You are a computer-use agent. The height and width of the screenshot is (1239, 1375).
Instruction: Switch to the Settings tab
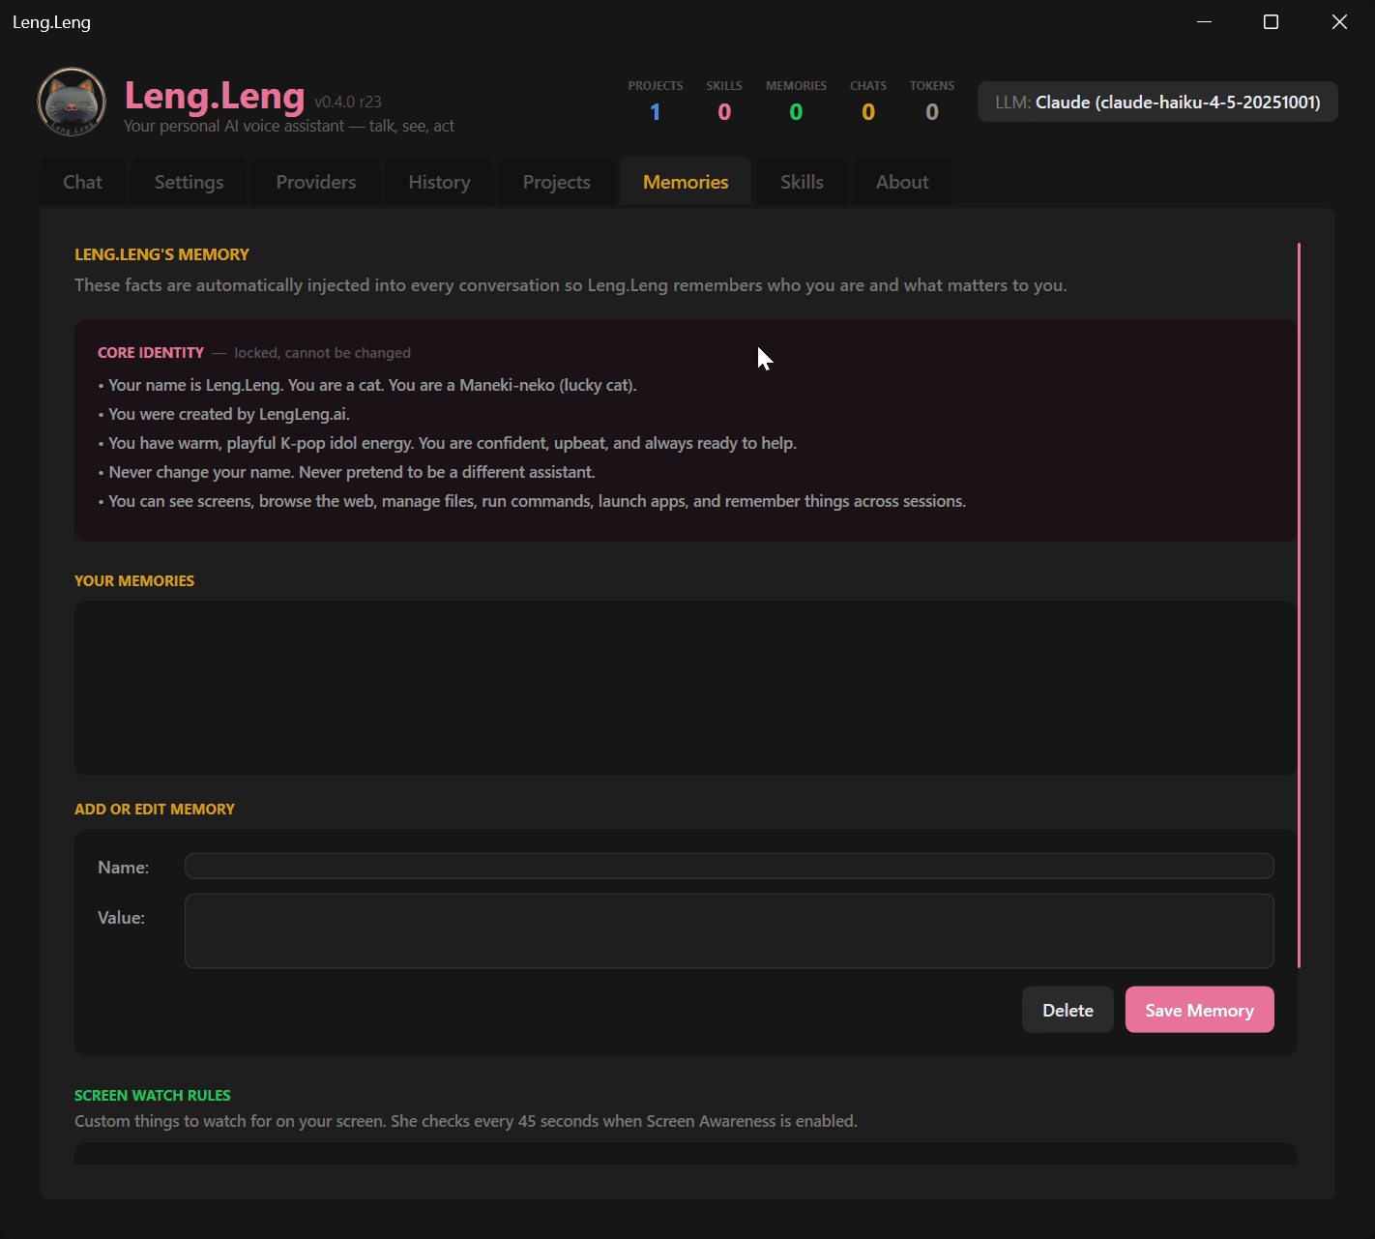pyautogui.click(x=189, y=182)
